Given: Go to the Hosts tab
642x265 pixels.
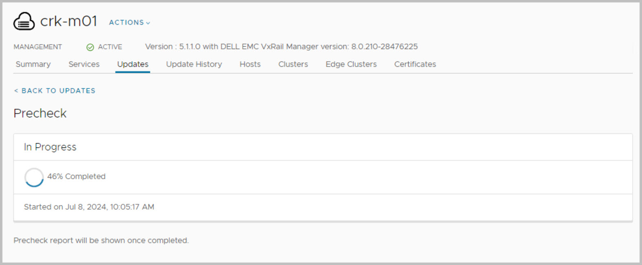Looking at the screenshot, I should [250, 64].
